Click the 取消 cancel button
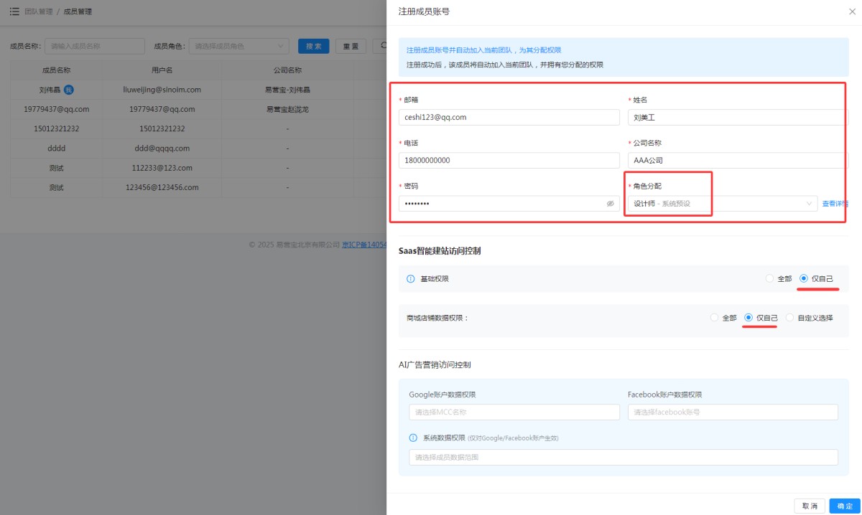The height and width of the screenshot is (515, 862). pos(809,506)
